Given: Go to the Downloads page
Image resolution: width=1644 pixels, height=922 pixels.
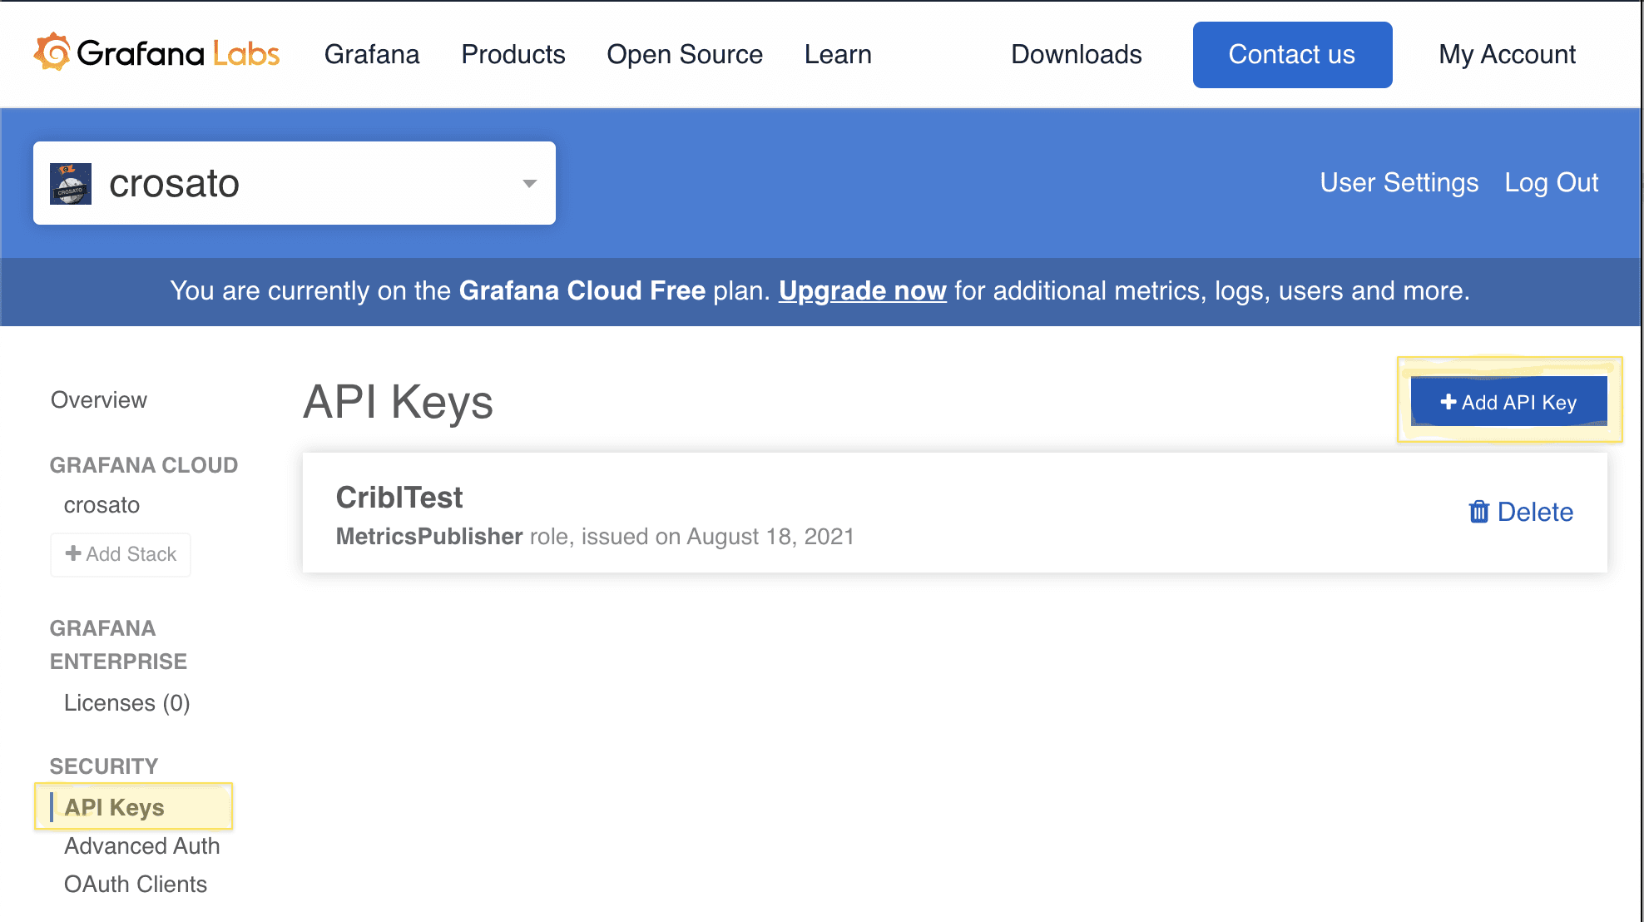Looking at the screenshot, I should coord(1076,54).
